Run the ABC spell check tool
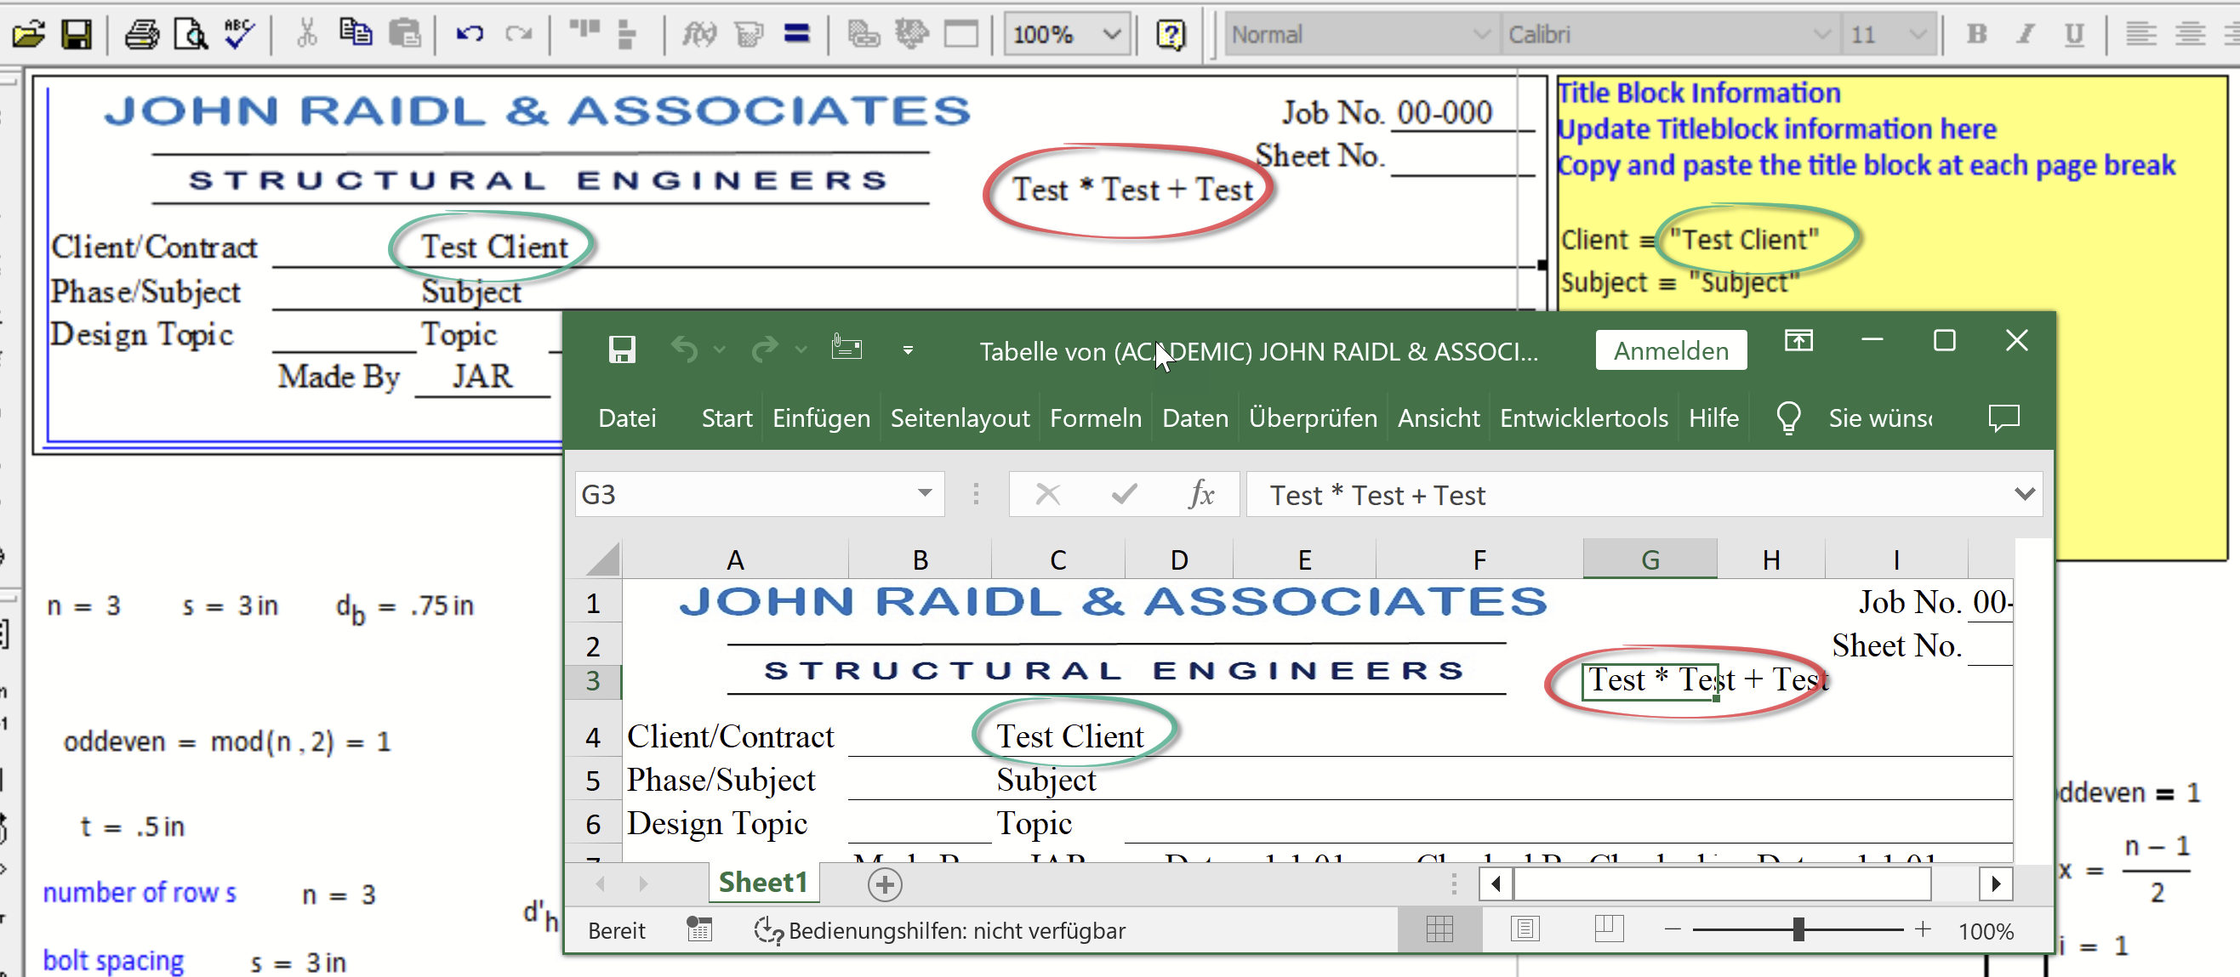The width and height of the screenshot is (2240, 977). (x=239, y=34)
